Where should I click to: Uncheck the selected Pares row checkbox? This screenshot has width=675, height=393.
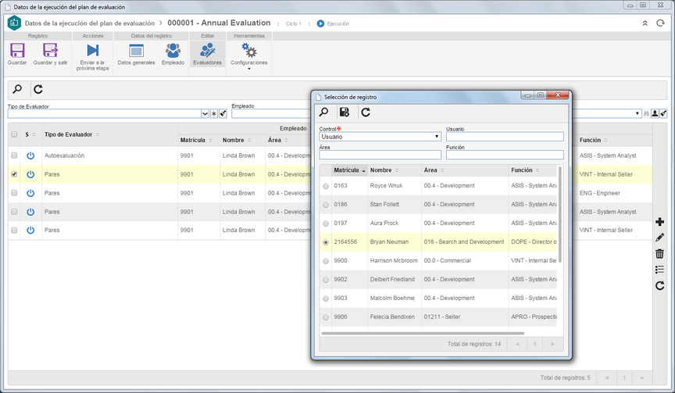coord(14,174)
